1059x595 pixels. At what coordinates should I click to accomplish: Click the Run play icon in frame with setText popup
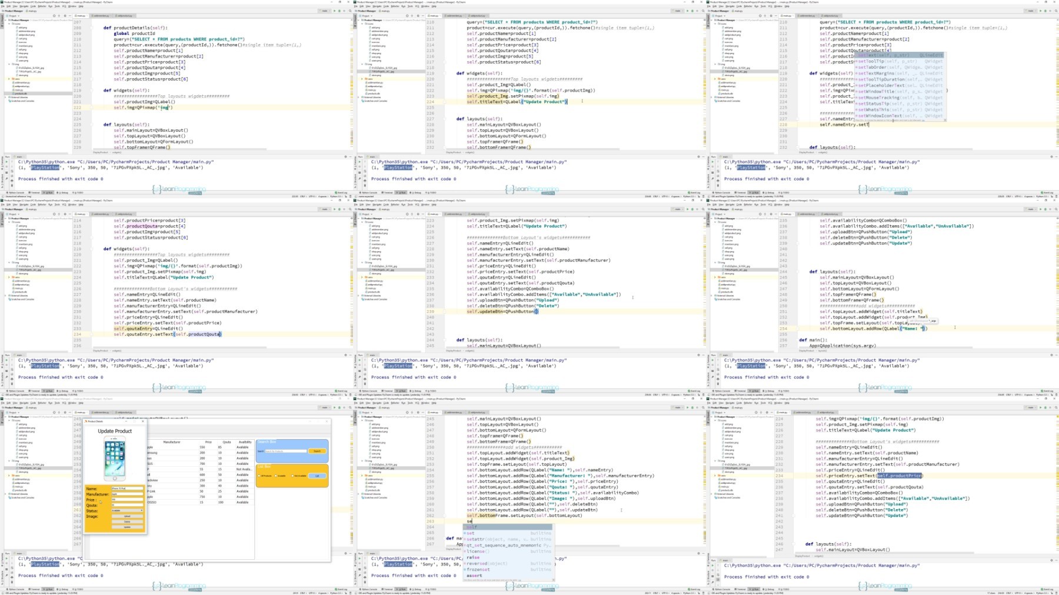[1040, 11]
